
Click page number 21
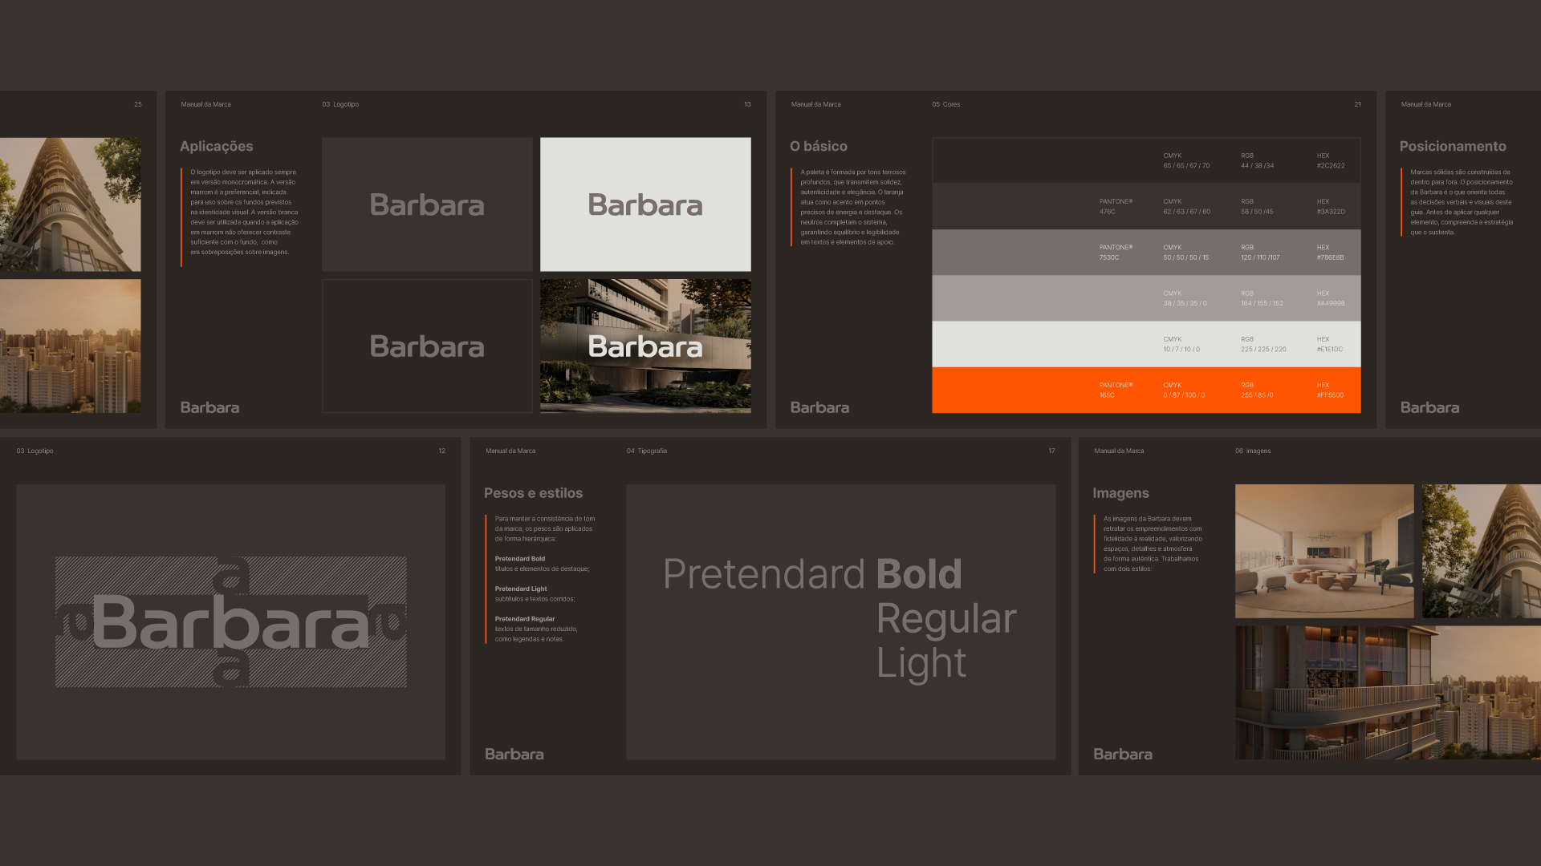coord(1357,104)
